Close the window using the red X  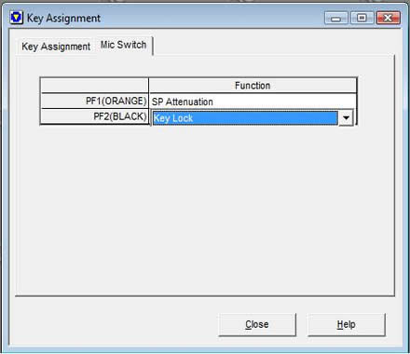coord(388,18)
